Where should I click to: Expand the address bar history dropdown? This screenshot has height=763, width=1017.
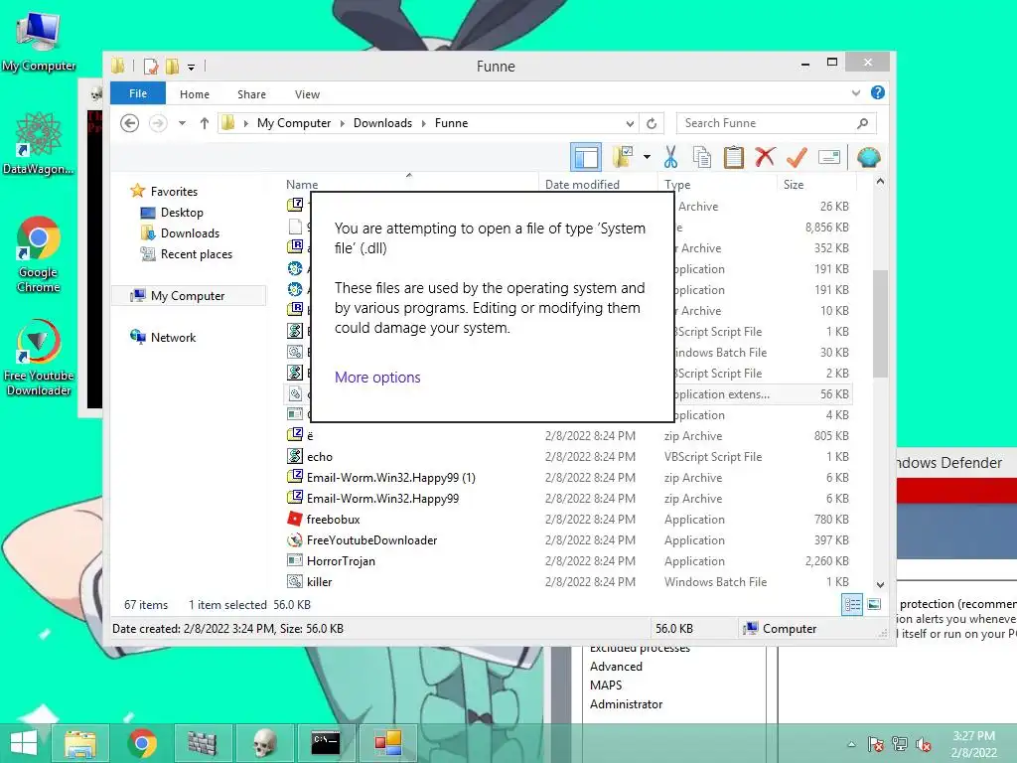[629, 123]
